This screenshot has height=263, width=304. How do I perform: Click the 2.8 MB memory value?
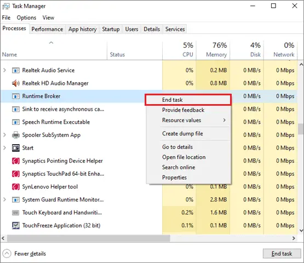pos(219,199)
